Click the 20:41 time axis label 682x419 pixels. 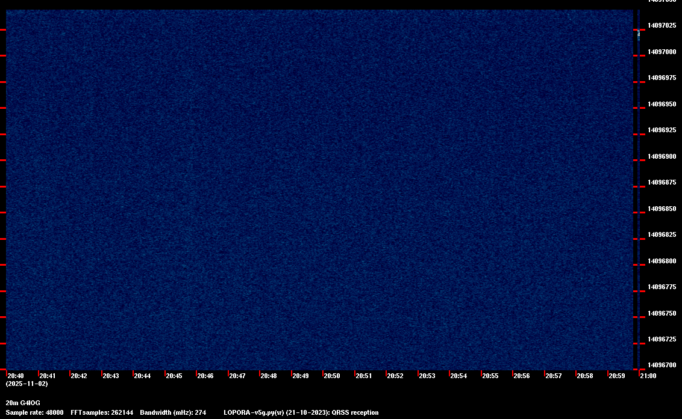48,376
